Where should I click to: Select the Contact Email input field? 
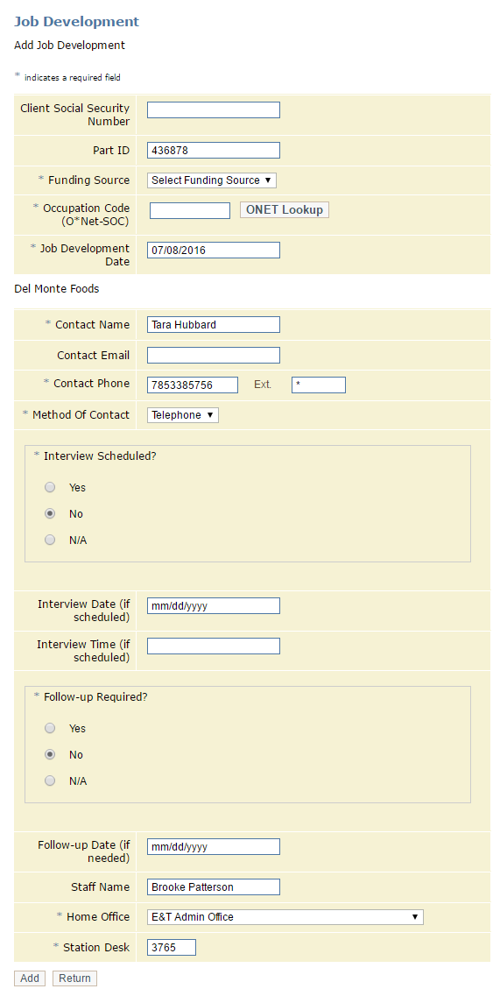(214, 355)
